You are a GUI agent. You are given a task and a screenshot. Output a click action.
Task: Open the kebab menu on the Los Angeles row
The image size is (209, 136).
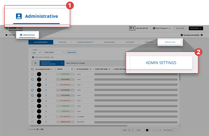(x=46, y=117)
